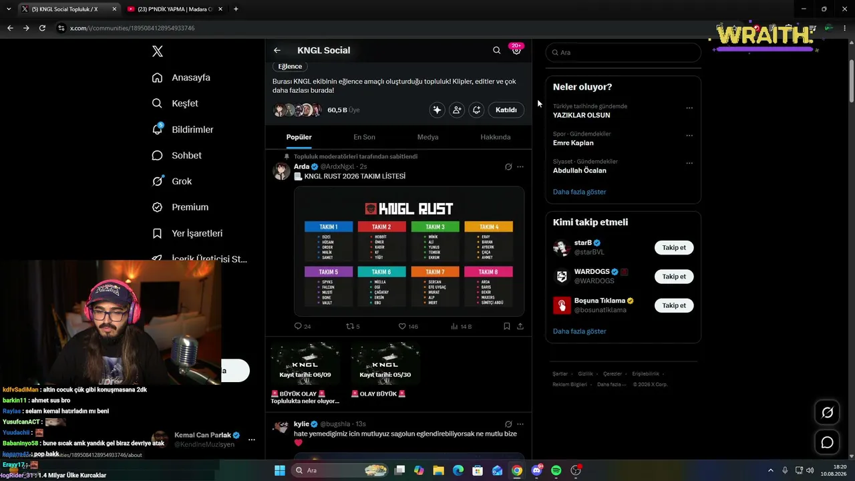The height and width of the screenshot is (481, 855).
Task: Bookmark Arda's KNGL RUST post
Action: 507,327
